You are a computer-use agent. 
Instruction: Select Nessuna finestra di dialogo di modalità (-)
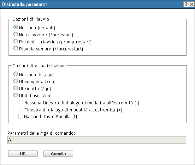[x=21, y=102]
